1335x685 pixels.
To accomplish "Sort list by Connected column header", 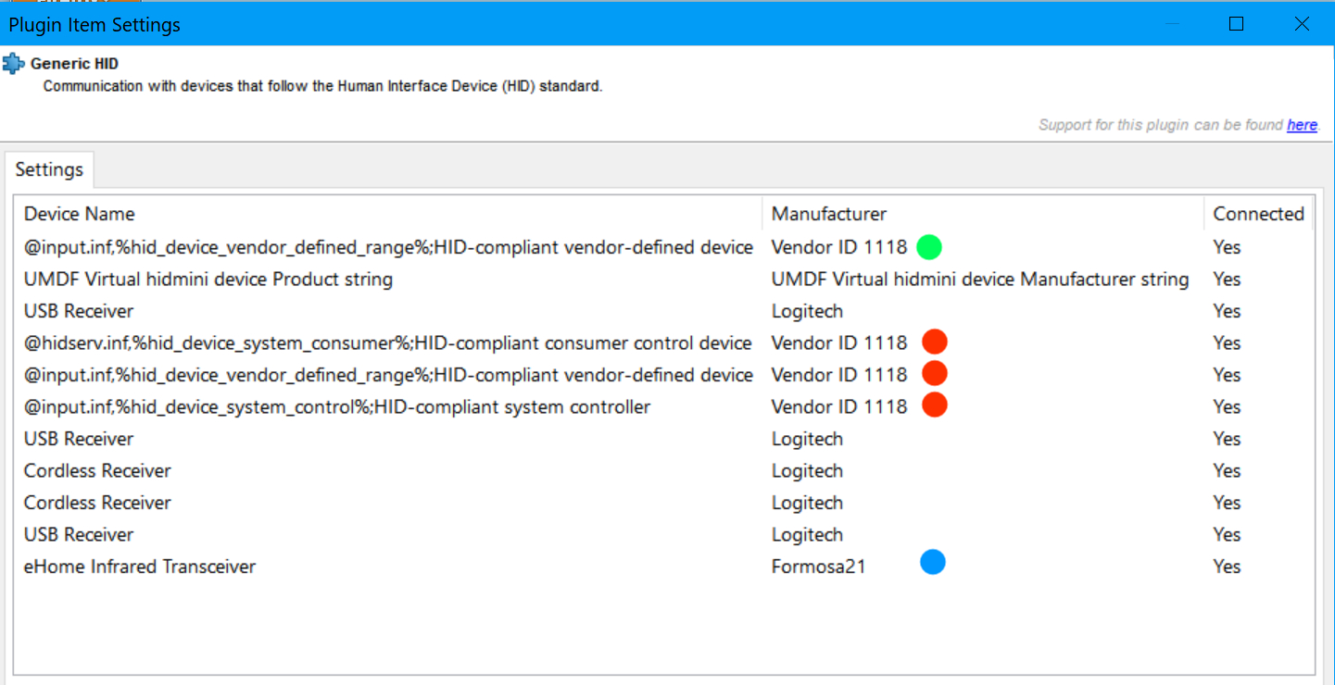I will (1258, 214).
